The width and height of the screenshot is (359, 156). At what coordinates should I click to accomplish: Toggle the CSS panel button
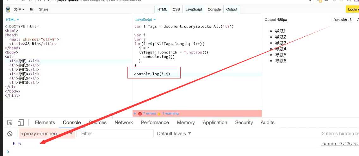[x=176, y=9]
